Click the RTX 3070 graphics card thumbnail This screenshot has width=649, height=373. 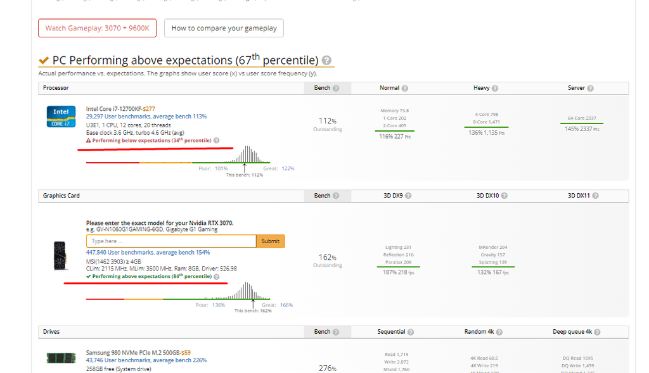(60, 256)
